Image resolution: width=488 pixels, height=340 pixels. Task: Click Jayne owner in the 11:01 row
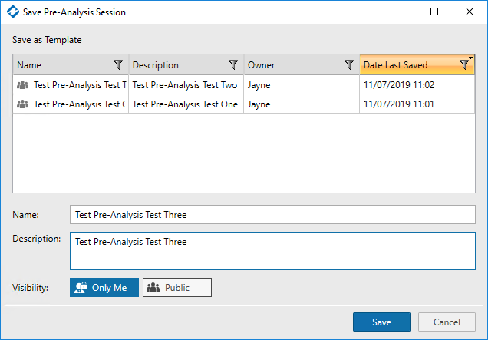(302, 104)
